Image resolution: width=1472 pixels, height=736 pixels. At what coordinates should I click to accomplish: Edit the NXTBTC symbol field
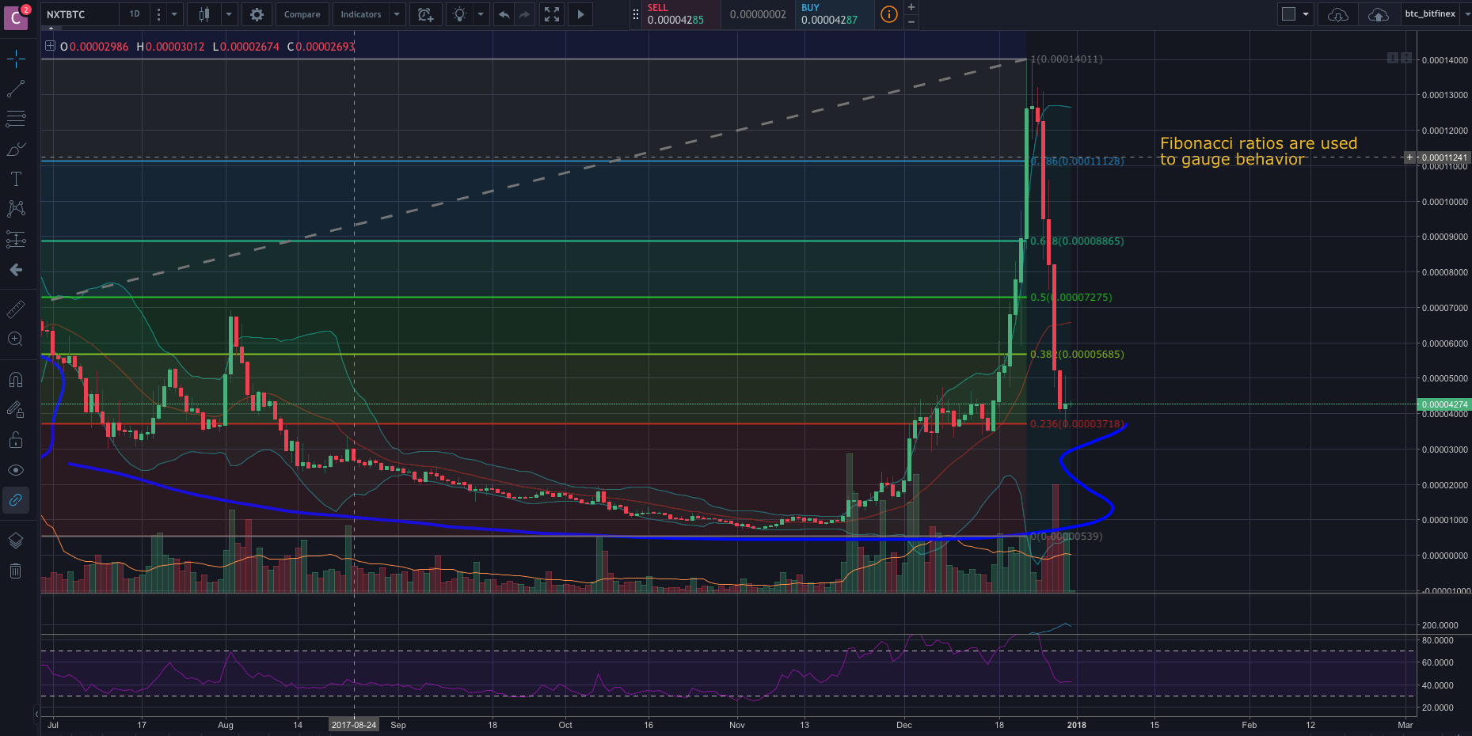click(x=79, y=14)
